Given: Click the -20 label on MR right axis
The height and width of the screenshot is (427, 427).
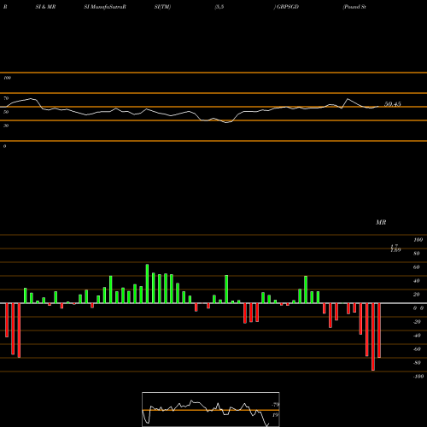Looking at the screenshot, I should tap(417, 322).
